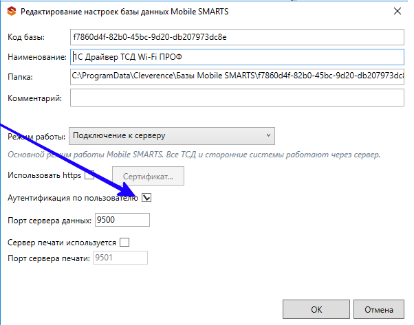This screenshot has width=414, height=325.
Task: Enable Сервер печати используется checkbox
Action: point(124,242)
